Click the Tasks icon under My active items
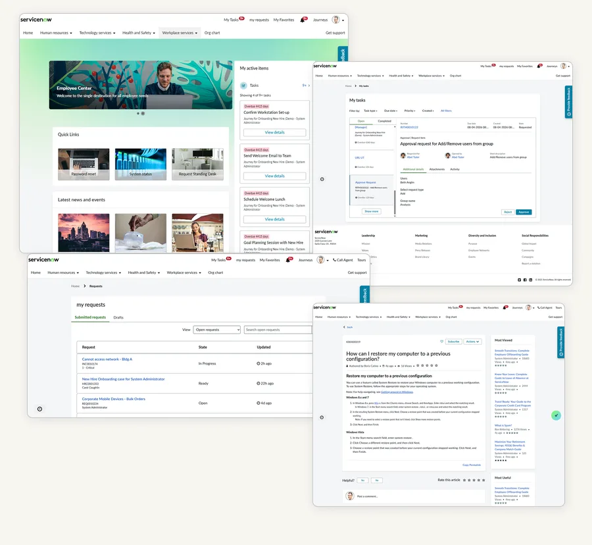The height and width of the screenshot is (545, 592). click(x=243, y=86)
